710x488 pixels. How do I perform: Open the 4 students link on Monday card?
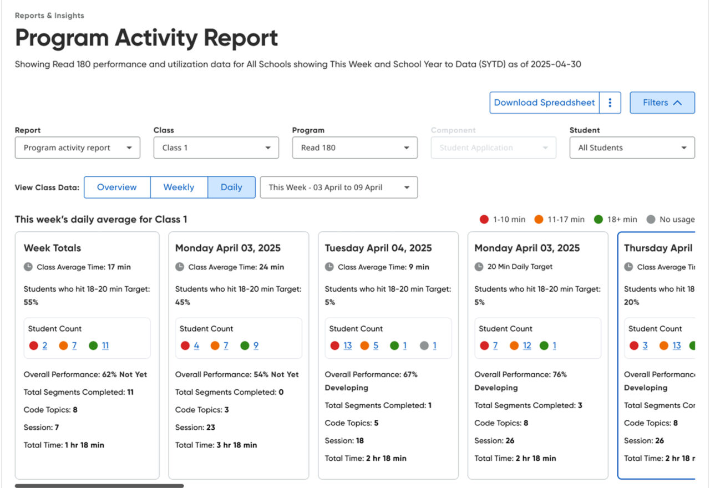click(196, 345)
